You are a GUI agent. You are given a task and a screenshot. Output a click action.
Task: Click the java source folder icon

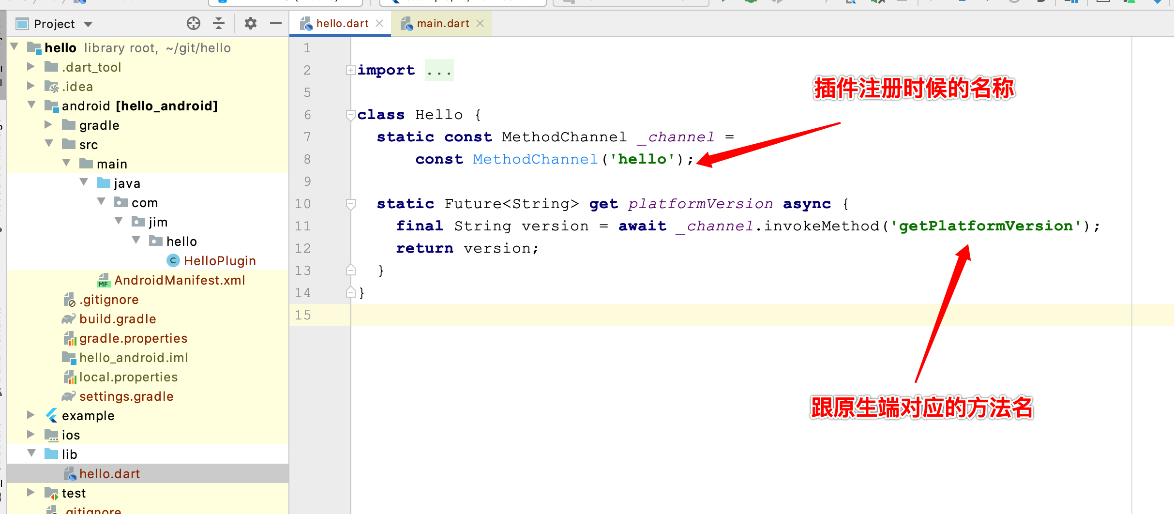coord(104,182)
